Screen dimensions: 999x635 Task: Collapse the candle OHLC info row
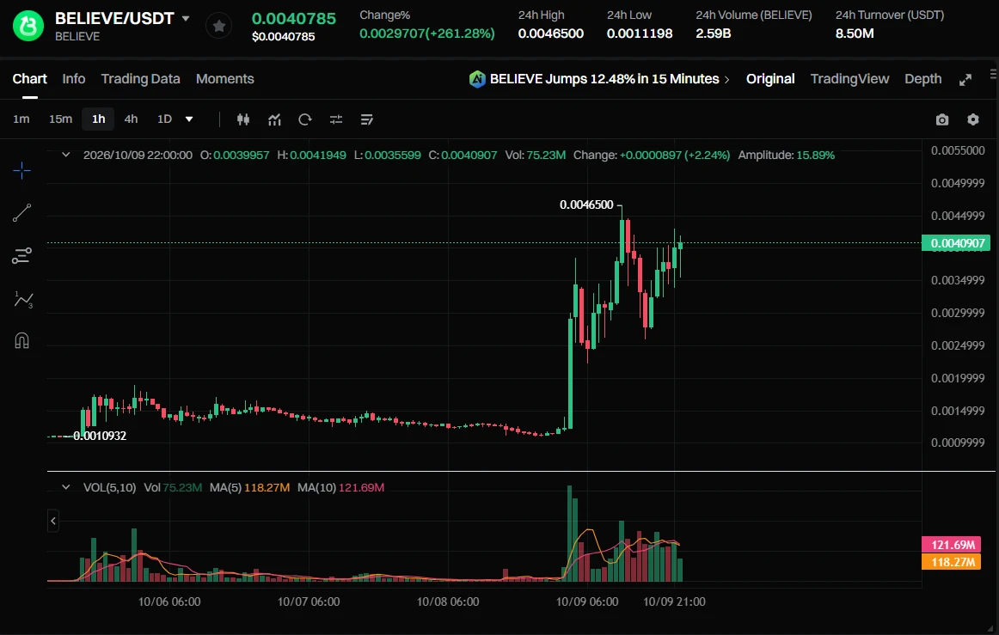pyautogui.click(x=65, y=155)
